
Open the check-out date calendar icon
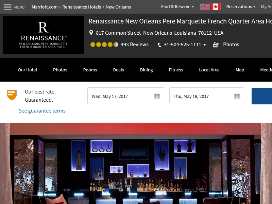[237, 96]
